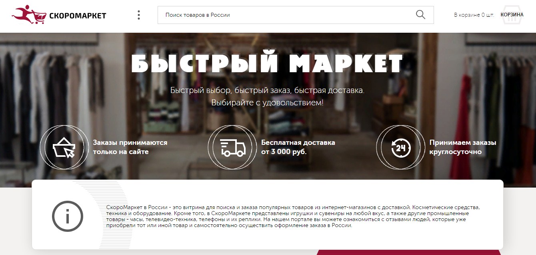
Task: Click the round info icon
Action: [67, 217]
